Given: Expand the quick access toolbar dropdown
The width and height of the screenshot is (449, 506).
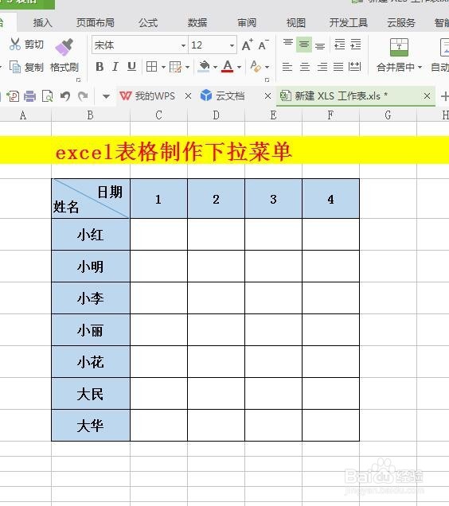Looking at the screenshot, I should pos(106,96).
